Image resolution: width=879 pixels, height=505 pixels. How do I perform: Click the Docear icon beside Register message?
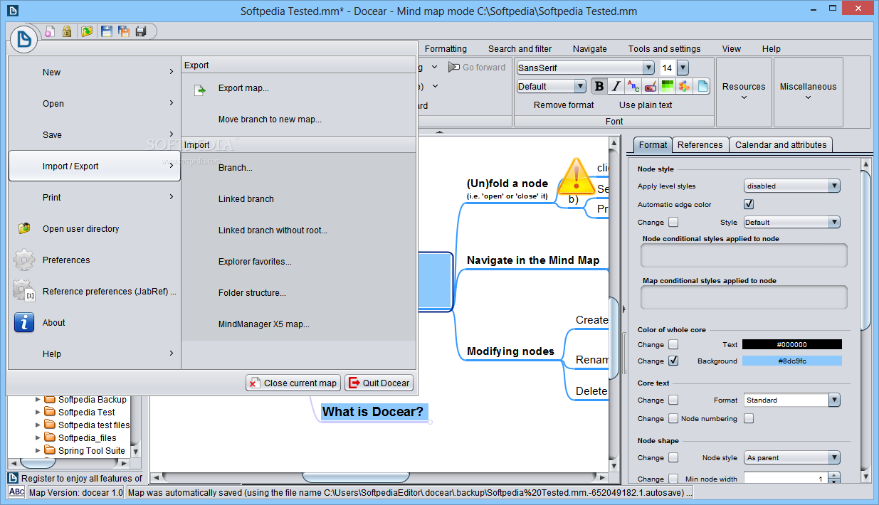tap(14, 478)
